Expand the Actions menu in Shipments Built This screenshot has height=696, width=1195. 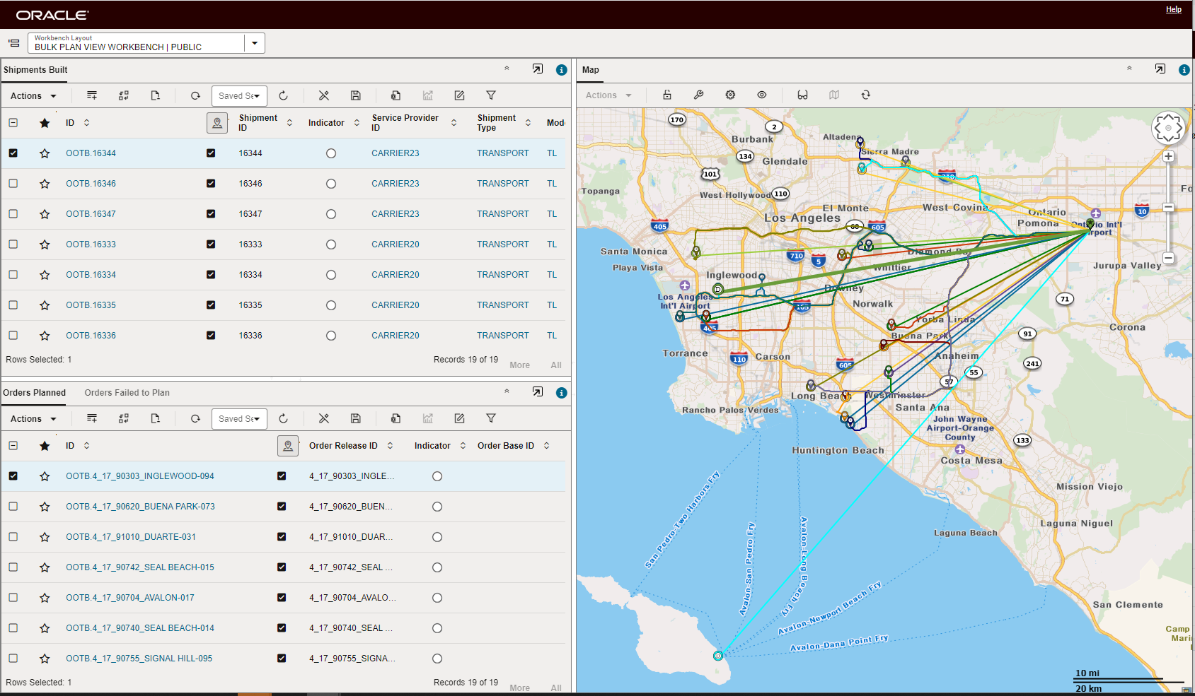click(33, 96)
